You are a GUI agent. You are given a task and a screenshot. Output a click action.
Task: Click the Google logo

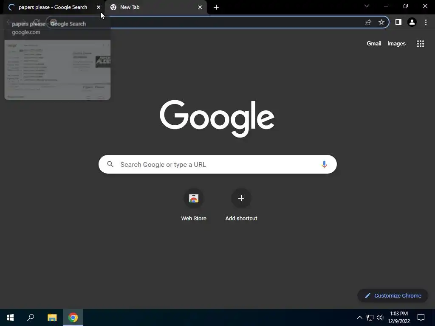[x=217, y=119]
